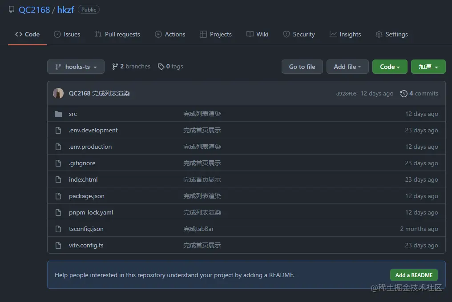452x302 pixels.
Task: Click '2 months ago' in tsconfig.json row
Action: 419,229
